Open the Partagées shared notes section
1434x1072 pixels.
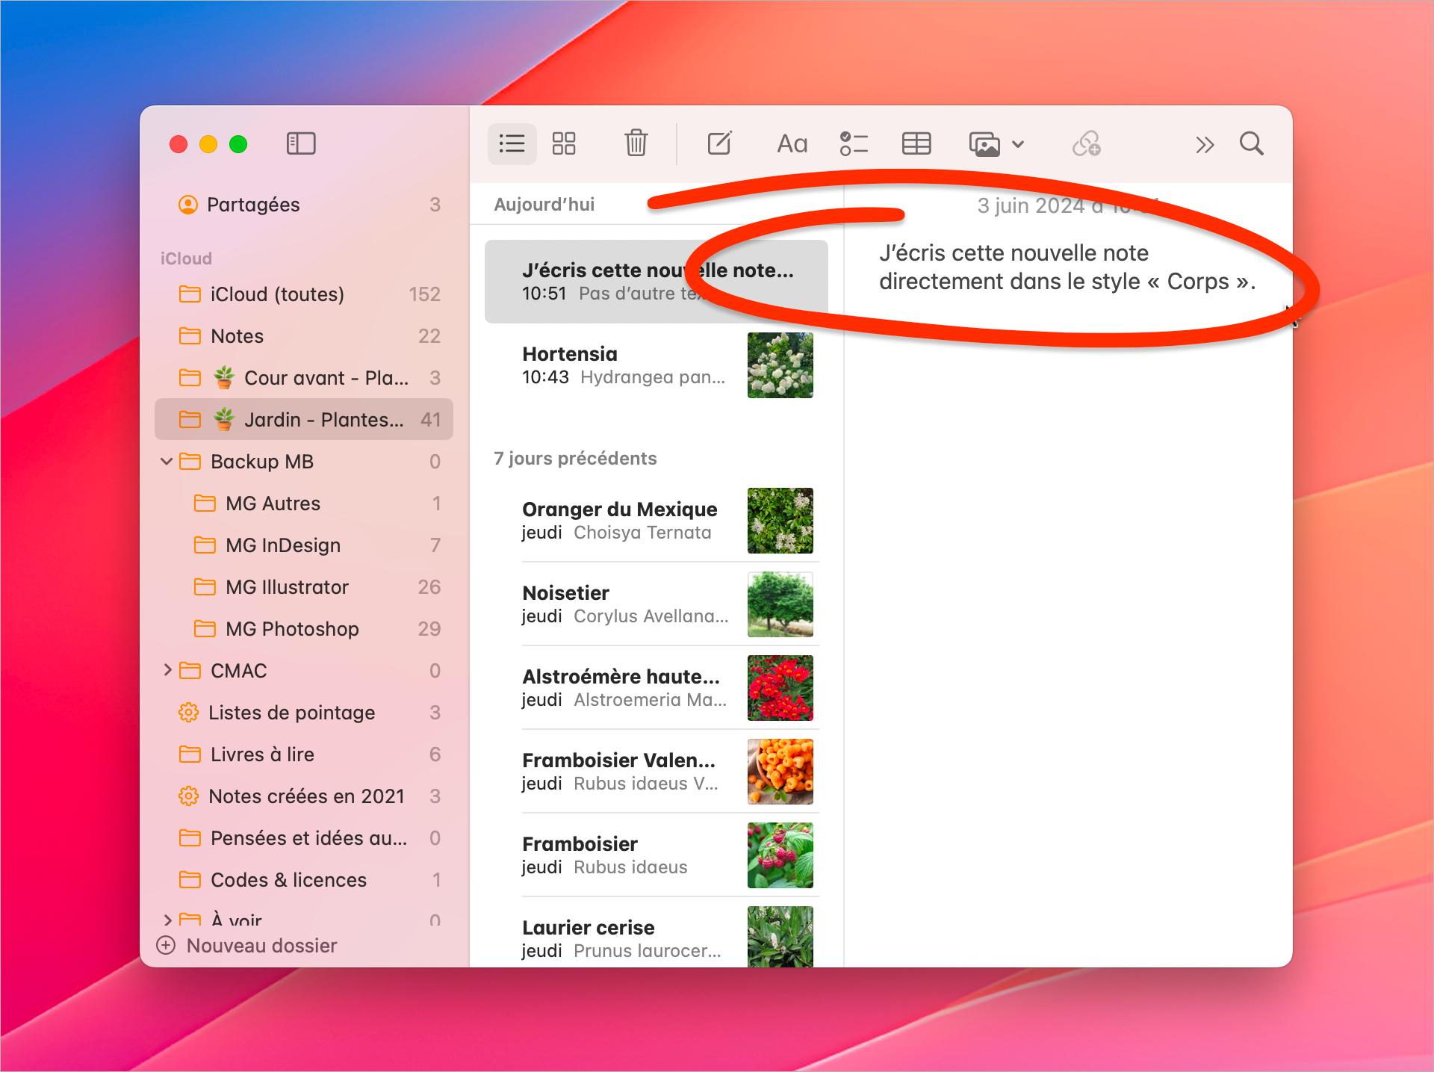(252, 204)
